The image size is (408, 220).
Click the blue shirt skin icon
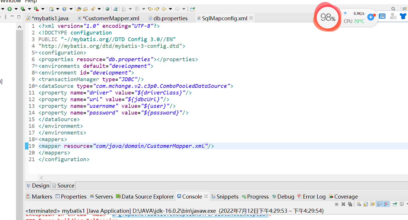point(403,16)
